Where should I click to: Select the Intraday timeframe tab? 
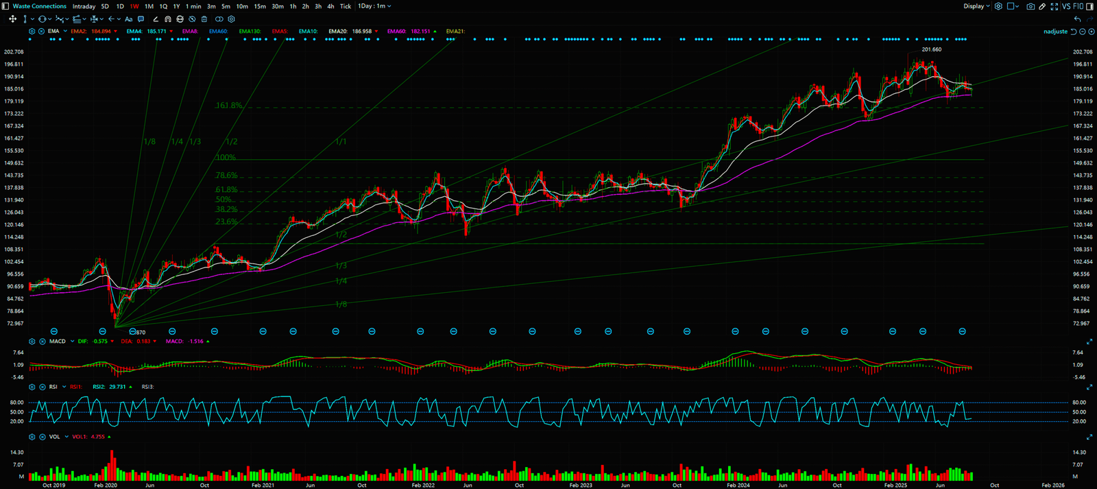(84, 6)
